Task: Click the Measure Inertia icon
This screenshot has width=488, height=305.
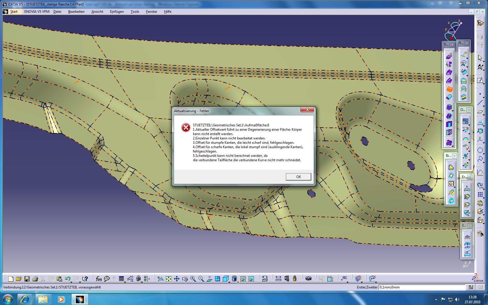Action: click(x=295, y=279)
